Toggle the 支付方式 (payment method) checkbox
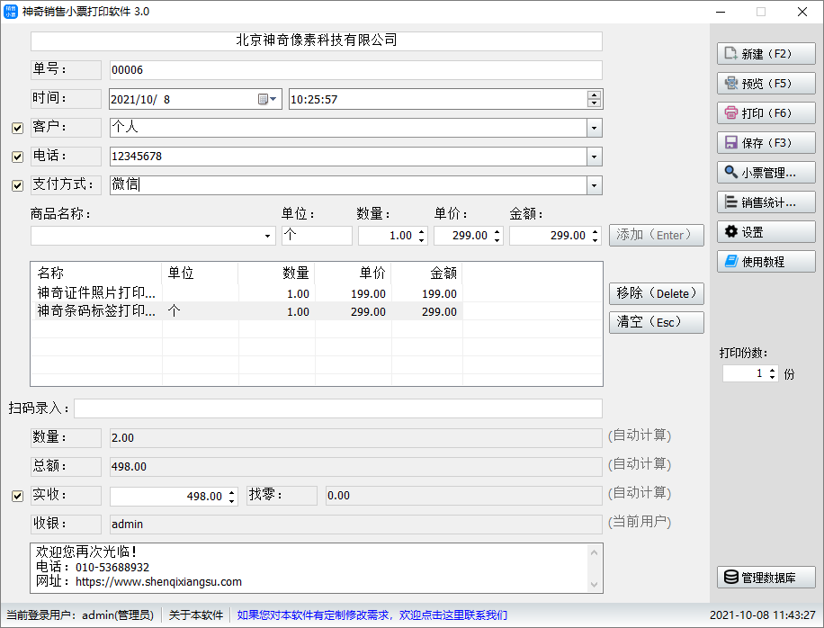 (17, 185)
